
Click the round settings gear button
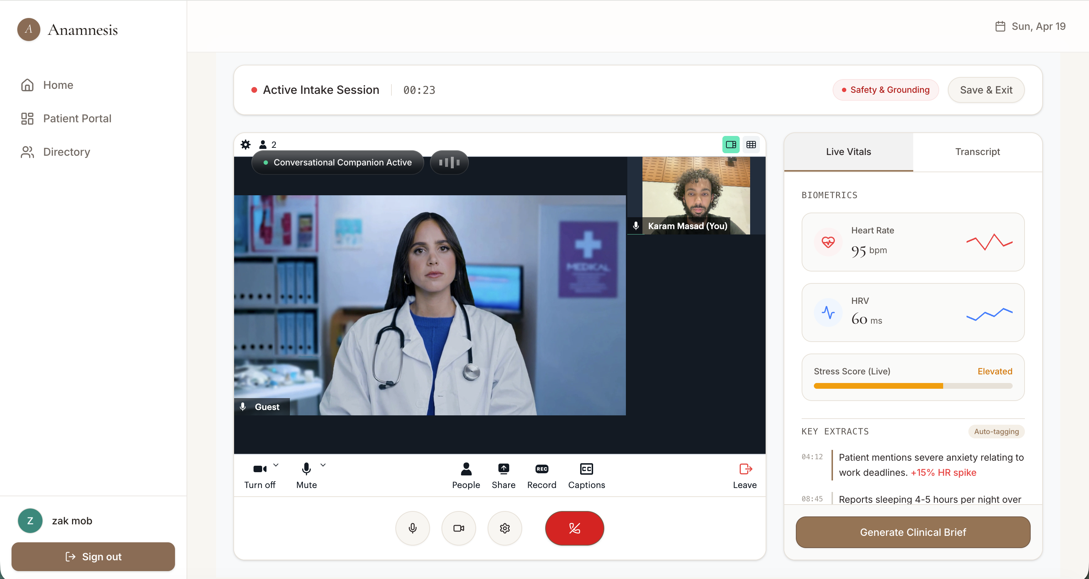(504, 528)
